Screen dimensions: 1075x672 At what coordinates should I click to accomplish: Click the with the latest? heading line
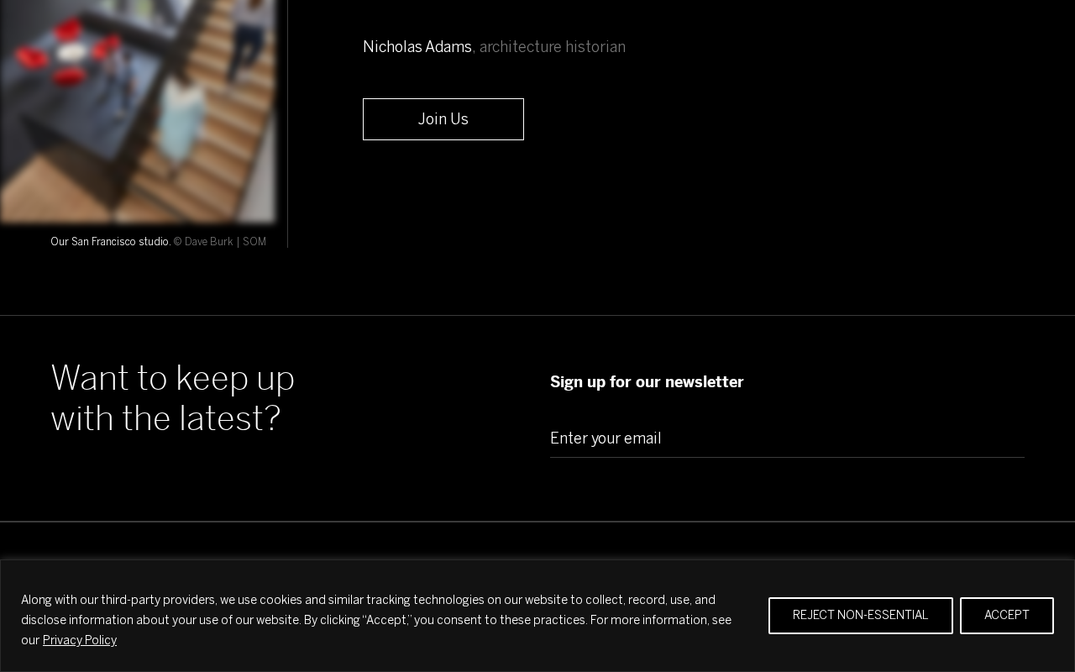coord(165,418)
